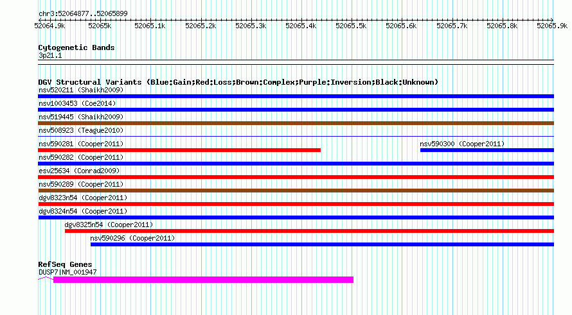Open nsv590289 (Cooper2011) label
The width and height of the screenshot is (572, 315).
[x=81, y=184]
